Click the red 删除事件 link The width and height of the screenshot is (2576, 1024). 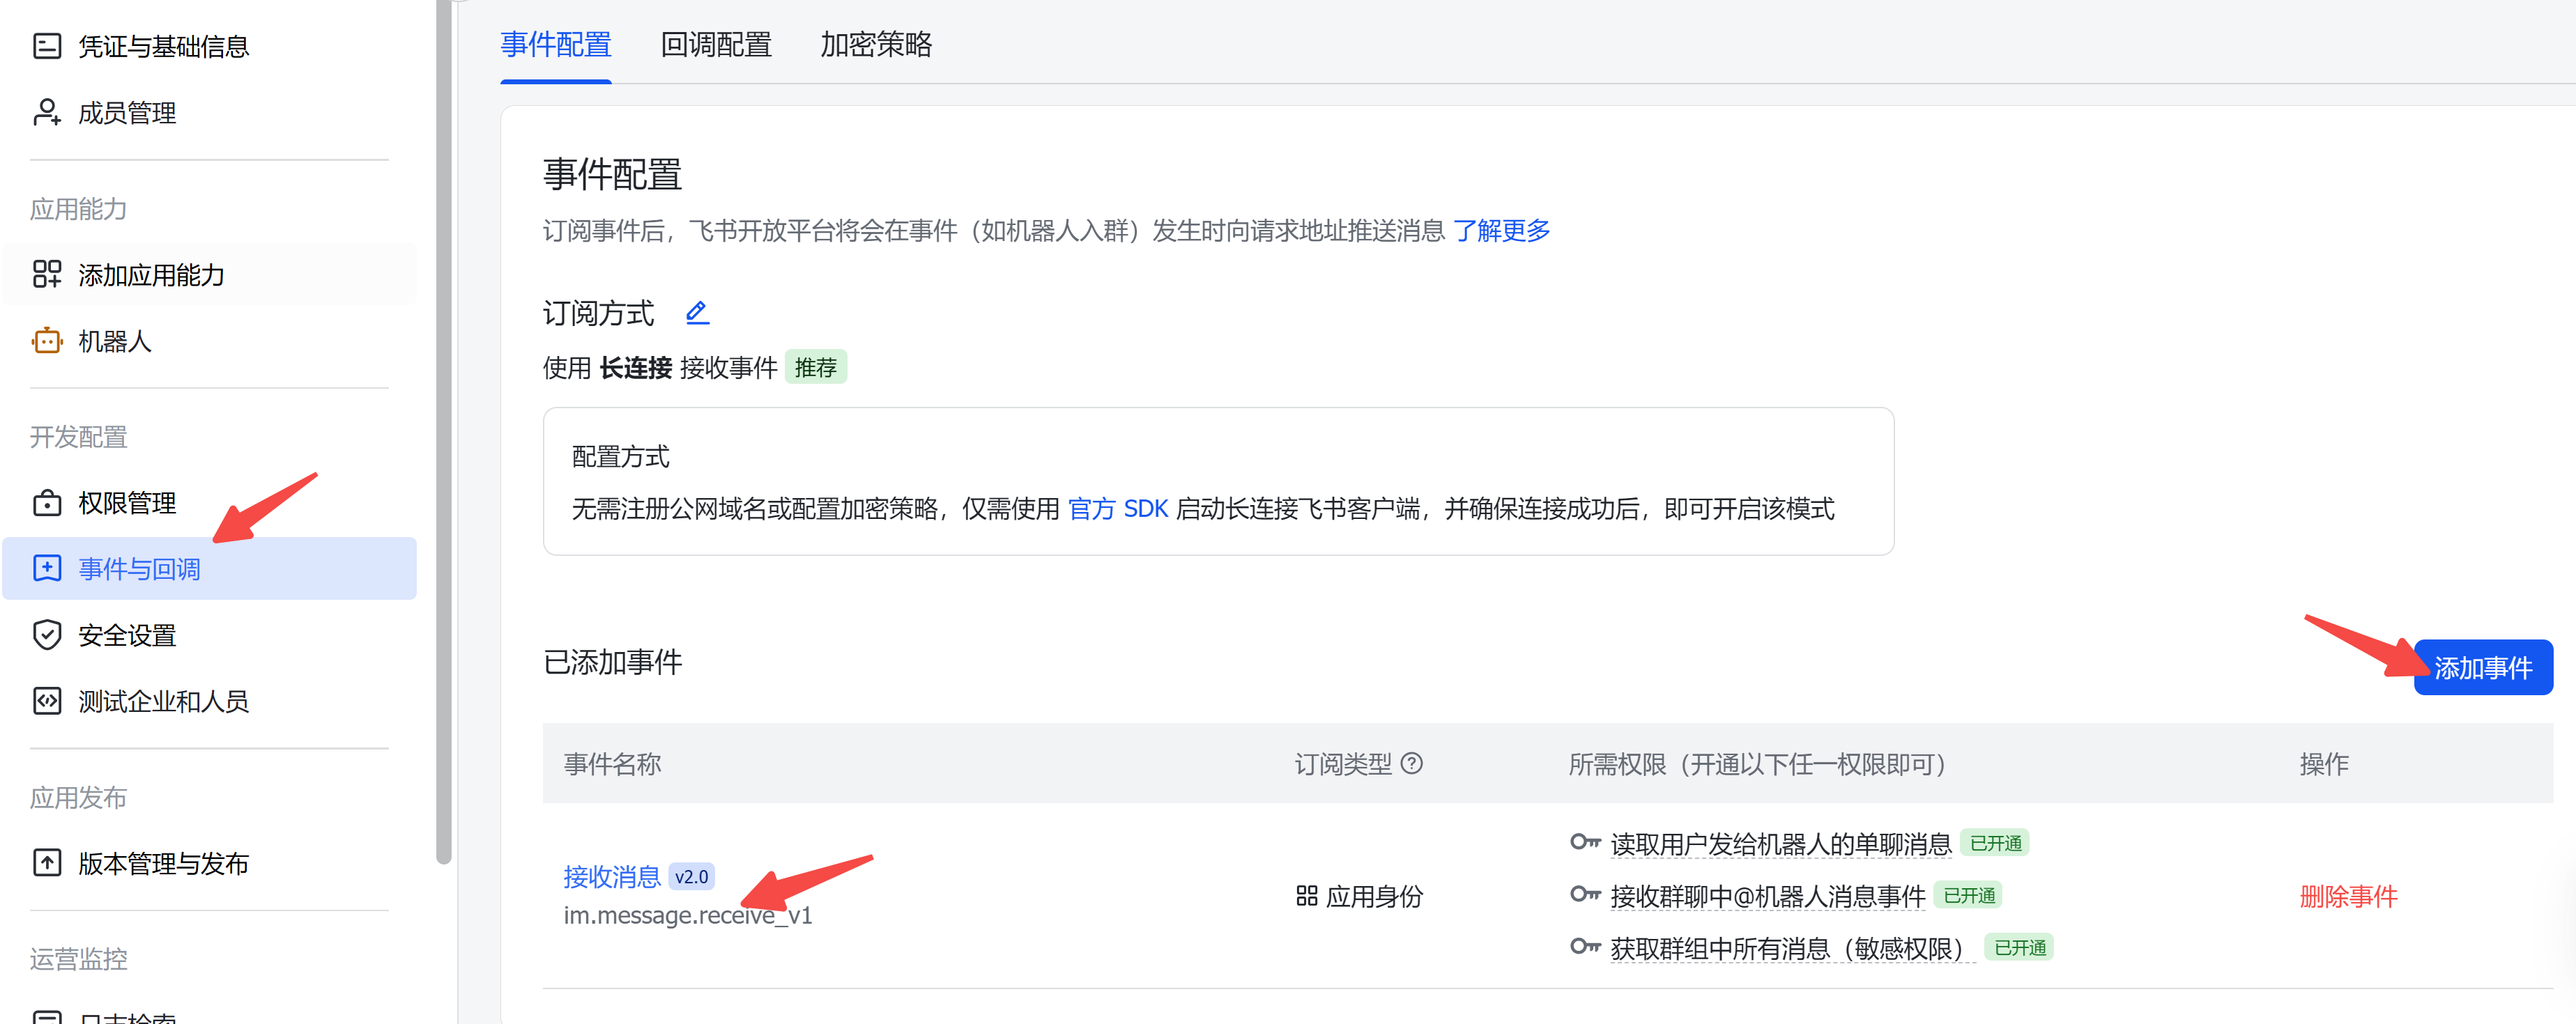tap(2348, 896)
